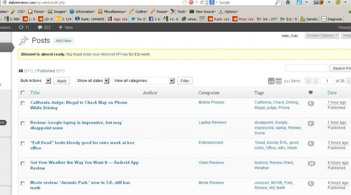Click the updates icon showing 11
351x195 pixels.
click(x=24, y=27)
